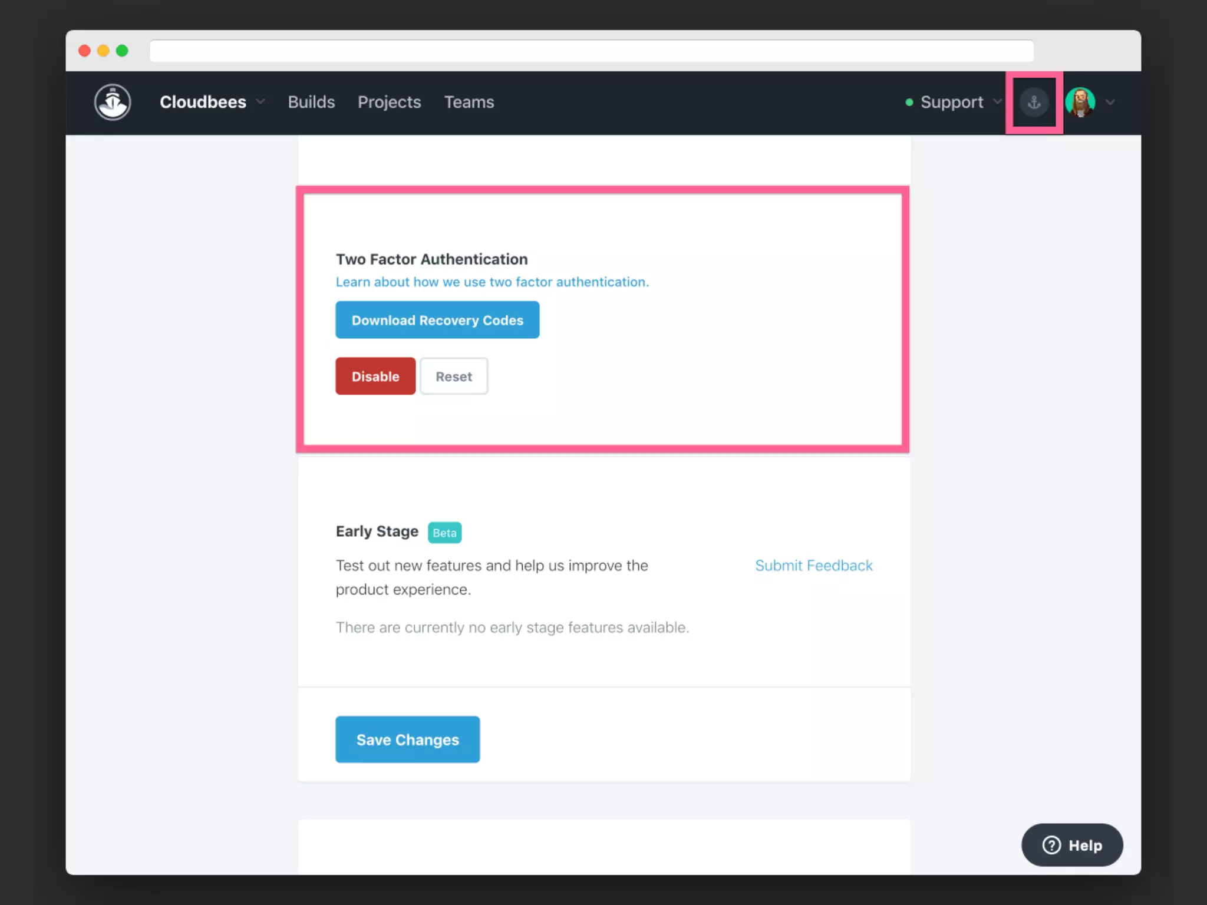Navigate to Teams
Screen dimensions: 1207x905
(x=469, y=102)
